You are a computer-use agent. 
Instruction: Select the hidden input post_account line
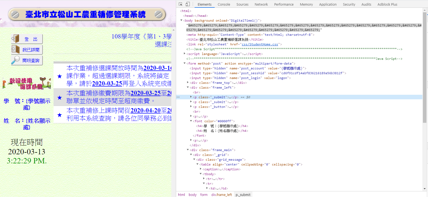[x=248, y=68]
